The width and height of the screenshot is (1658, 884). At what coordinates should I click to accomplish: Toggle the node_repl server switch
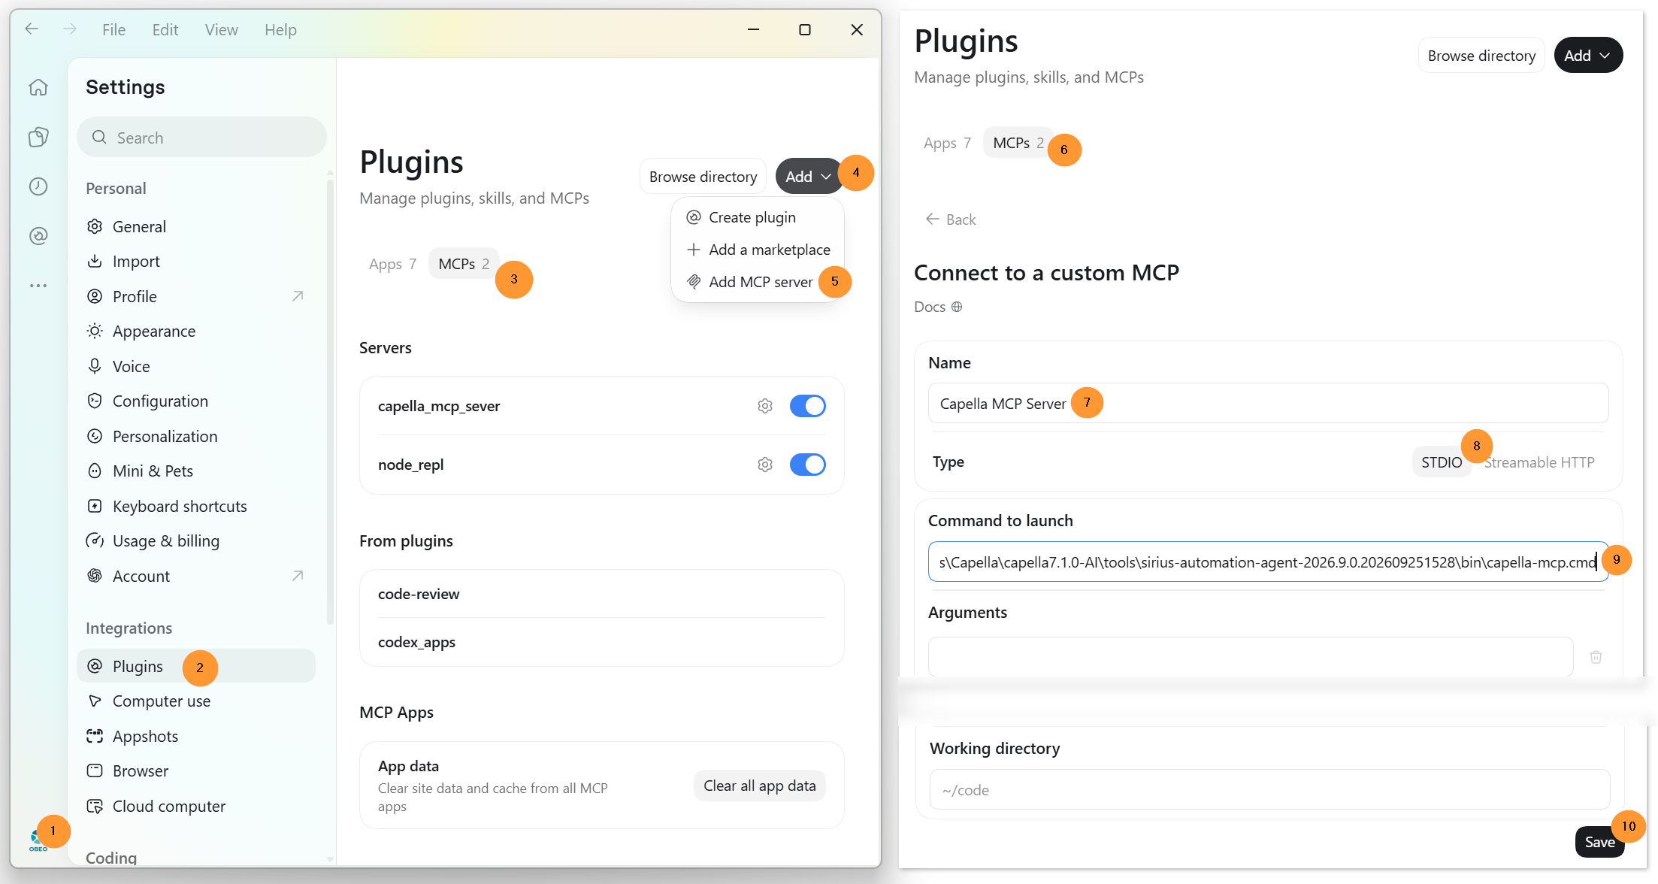coord(808,465)
